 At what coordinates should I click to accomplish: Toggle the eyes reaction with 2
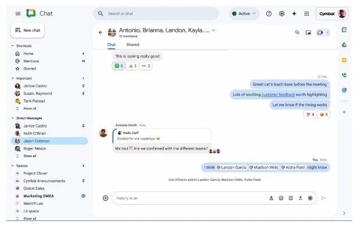146,66
